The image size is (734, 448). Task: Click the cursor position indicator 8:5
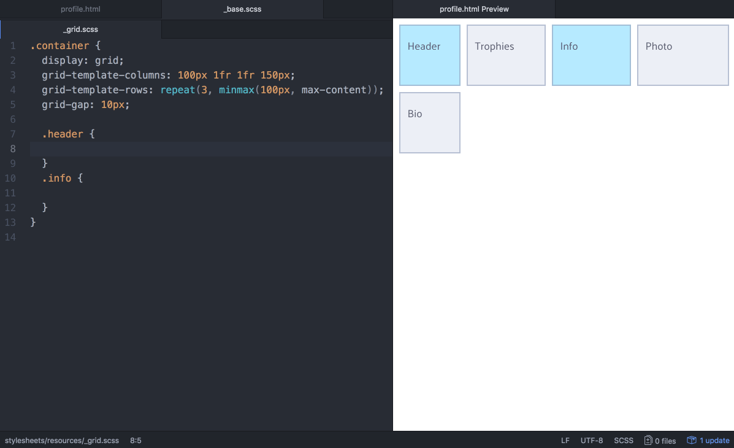(x=136, y=440)
